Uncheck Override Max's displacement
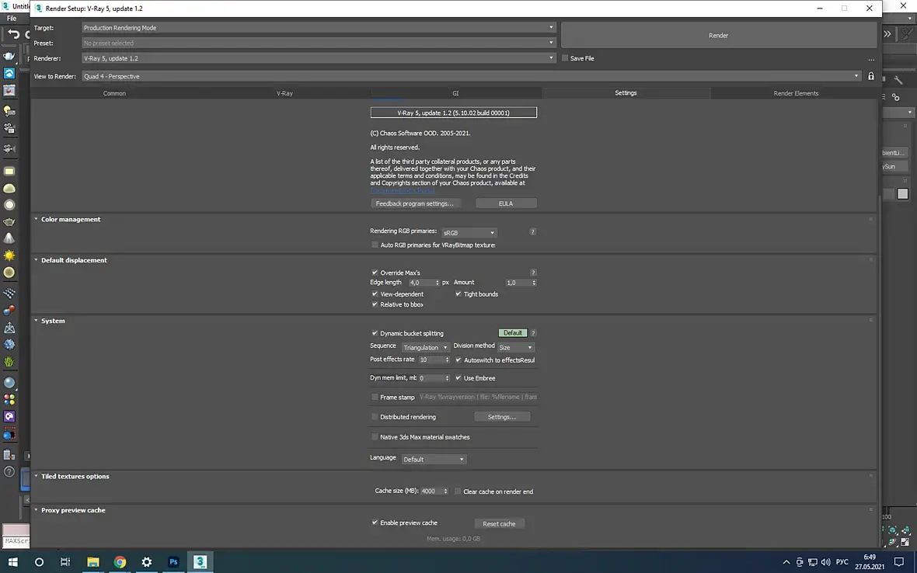This screenshot has height=573, width=917. tap(375, 273)
